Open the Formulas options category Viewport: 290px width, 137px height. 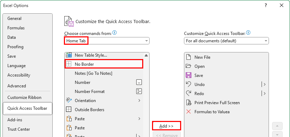(27, 28)
